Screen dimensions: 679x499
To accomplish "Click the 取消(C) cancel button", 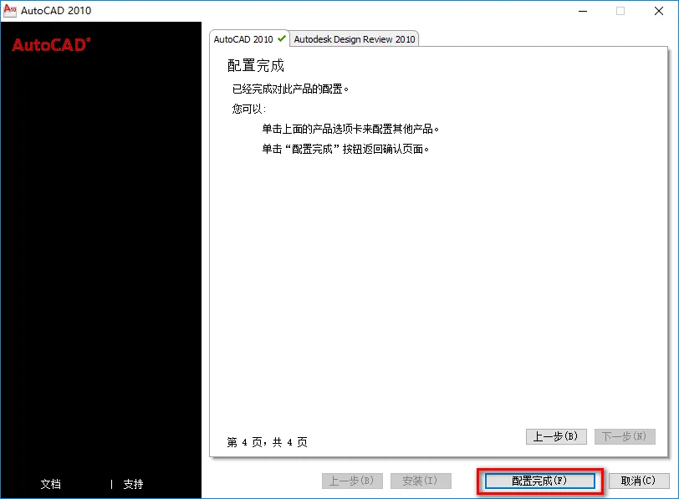I will tap(639, 481).
